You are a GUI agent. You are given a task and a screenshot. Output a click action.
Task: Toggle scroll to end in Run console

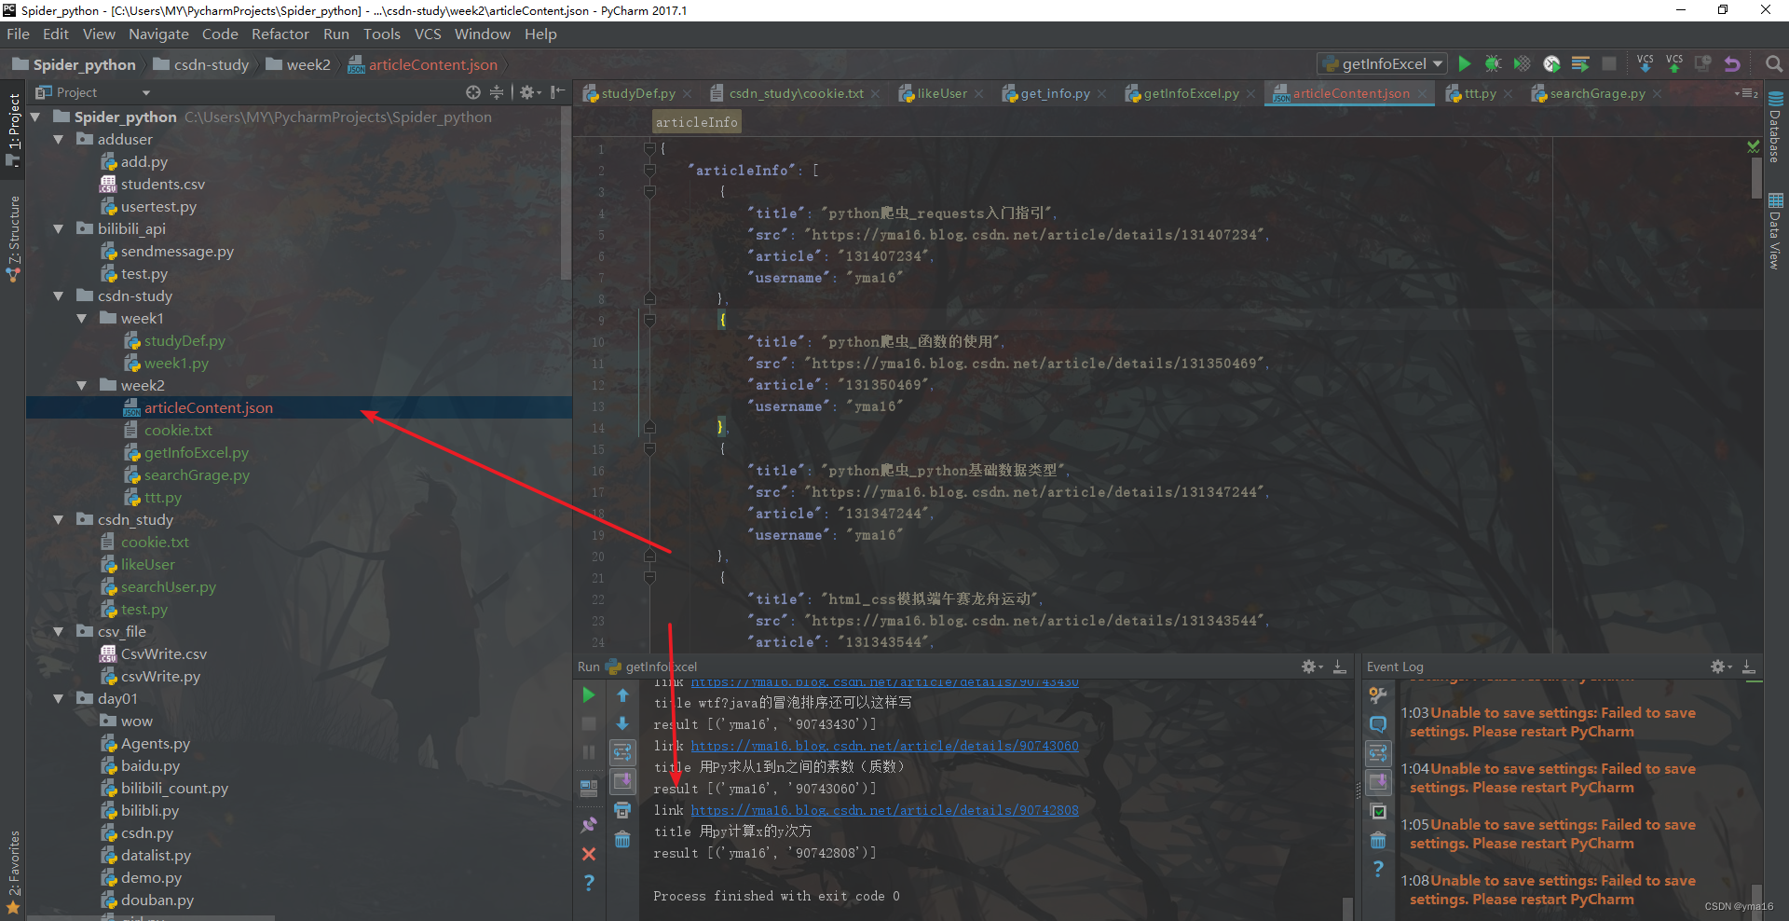coord(622,781)
